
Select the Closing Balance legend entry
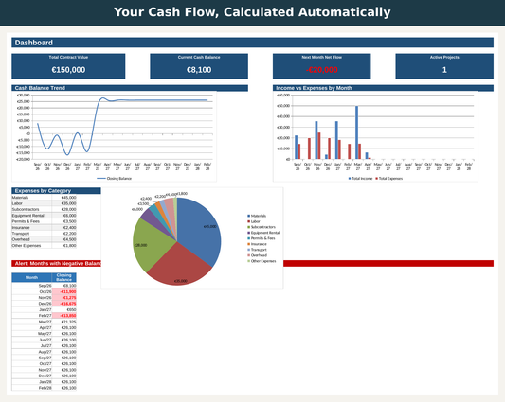115,178
